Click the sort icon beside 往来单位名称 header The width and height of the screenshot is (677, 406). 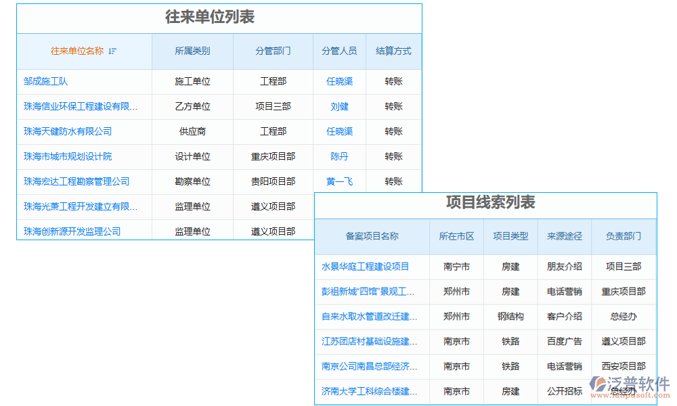[x=114, y=51]
